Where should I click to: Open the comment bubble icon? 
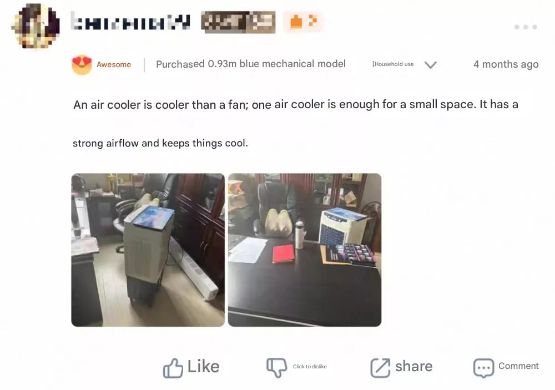point(483,368)
